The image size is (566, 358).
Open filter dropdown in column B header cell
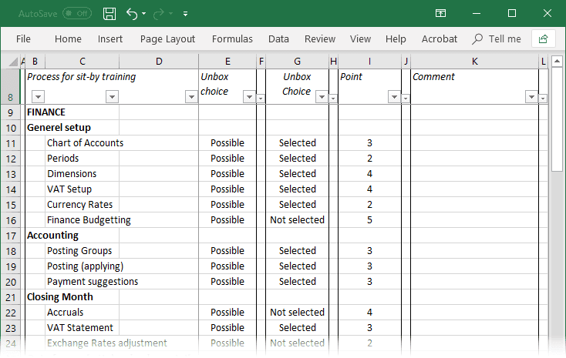click(x=38, y=96)
